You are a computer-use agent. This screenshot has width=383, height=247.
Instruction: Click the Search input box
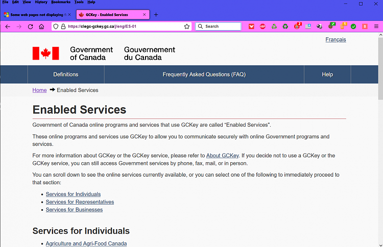(218, 27)
